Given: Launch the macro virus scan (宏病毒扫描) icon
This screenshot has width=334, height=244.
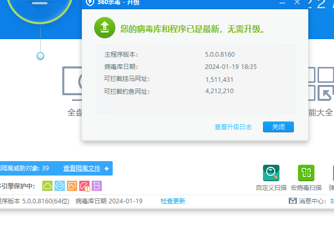Looking at the screenshot, I should 306,173.
